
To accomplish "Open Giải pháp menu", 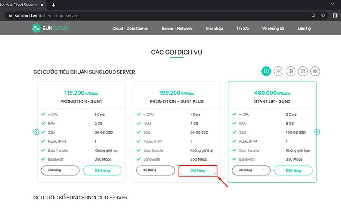I will [214, 29].
